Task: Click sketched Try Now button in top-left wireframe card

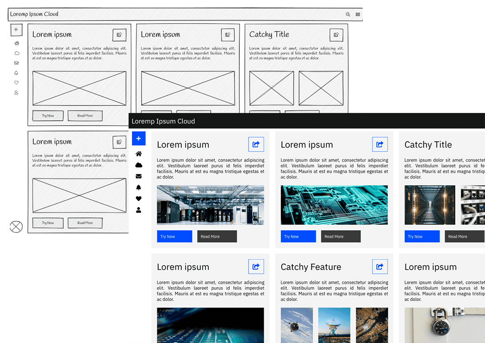Action: [48, 116]
